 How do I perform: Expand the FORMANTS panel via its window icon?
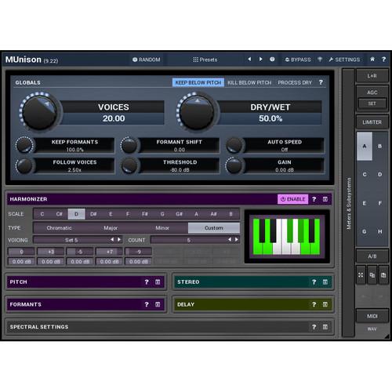(x=158, y=304)
